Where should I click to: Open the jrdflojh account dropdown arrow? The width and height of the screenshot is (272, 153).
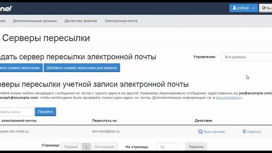(x=254, y=8)
